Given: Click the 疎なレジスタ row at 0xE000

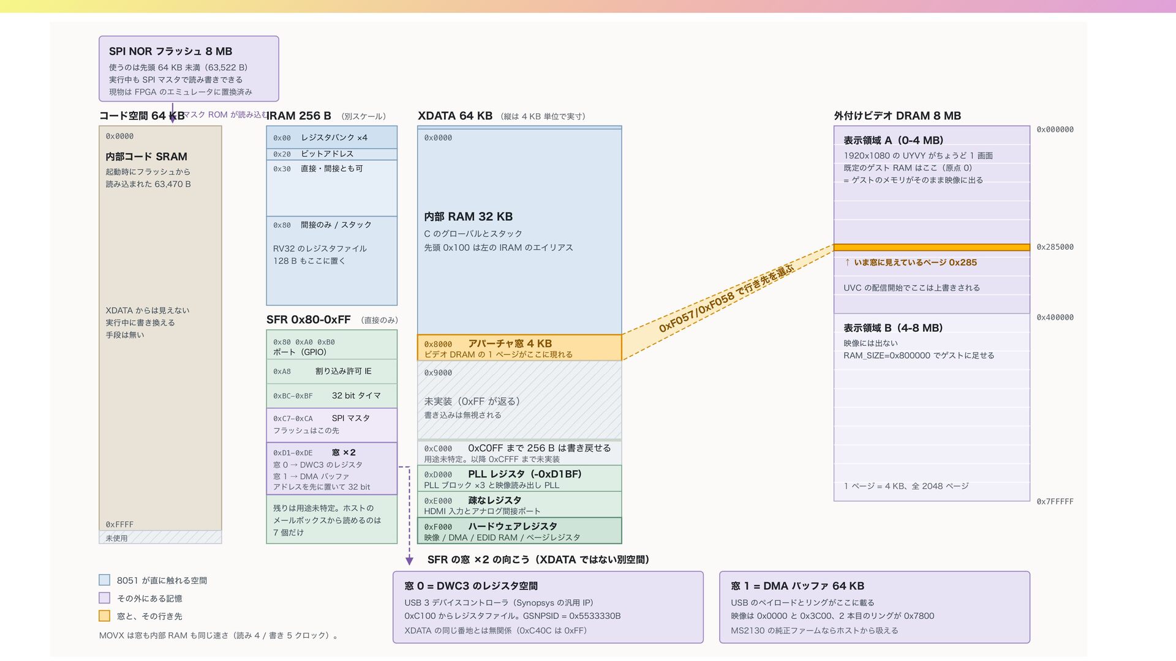Looking at the screenshot, I should click(519, 505).
